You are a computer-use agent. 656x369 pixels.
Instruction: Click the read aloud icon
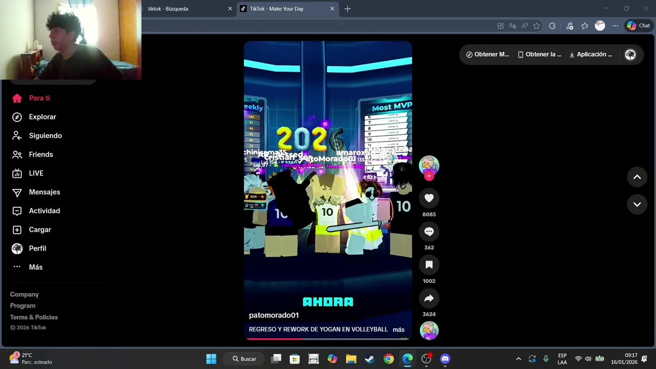(x=525, y=26)
